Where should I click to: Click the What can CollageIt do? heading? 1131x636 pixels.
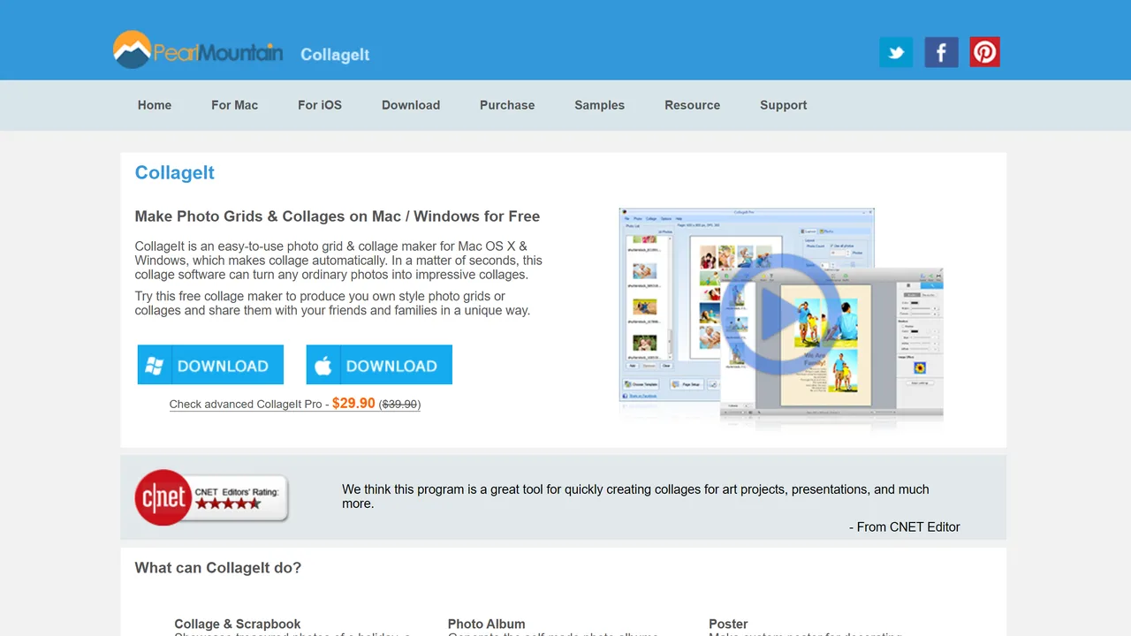218,568
